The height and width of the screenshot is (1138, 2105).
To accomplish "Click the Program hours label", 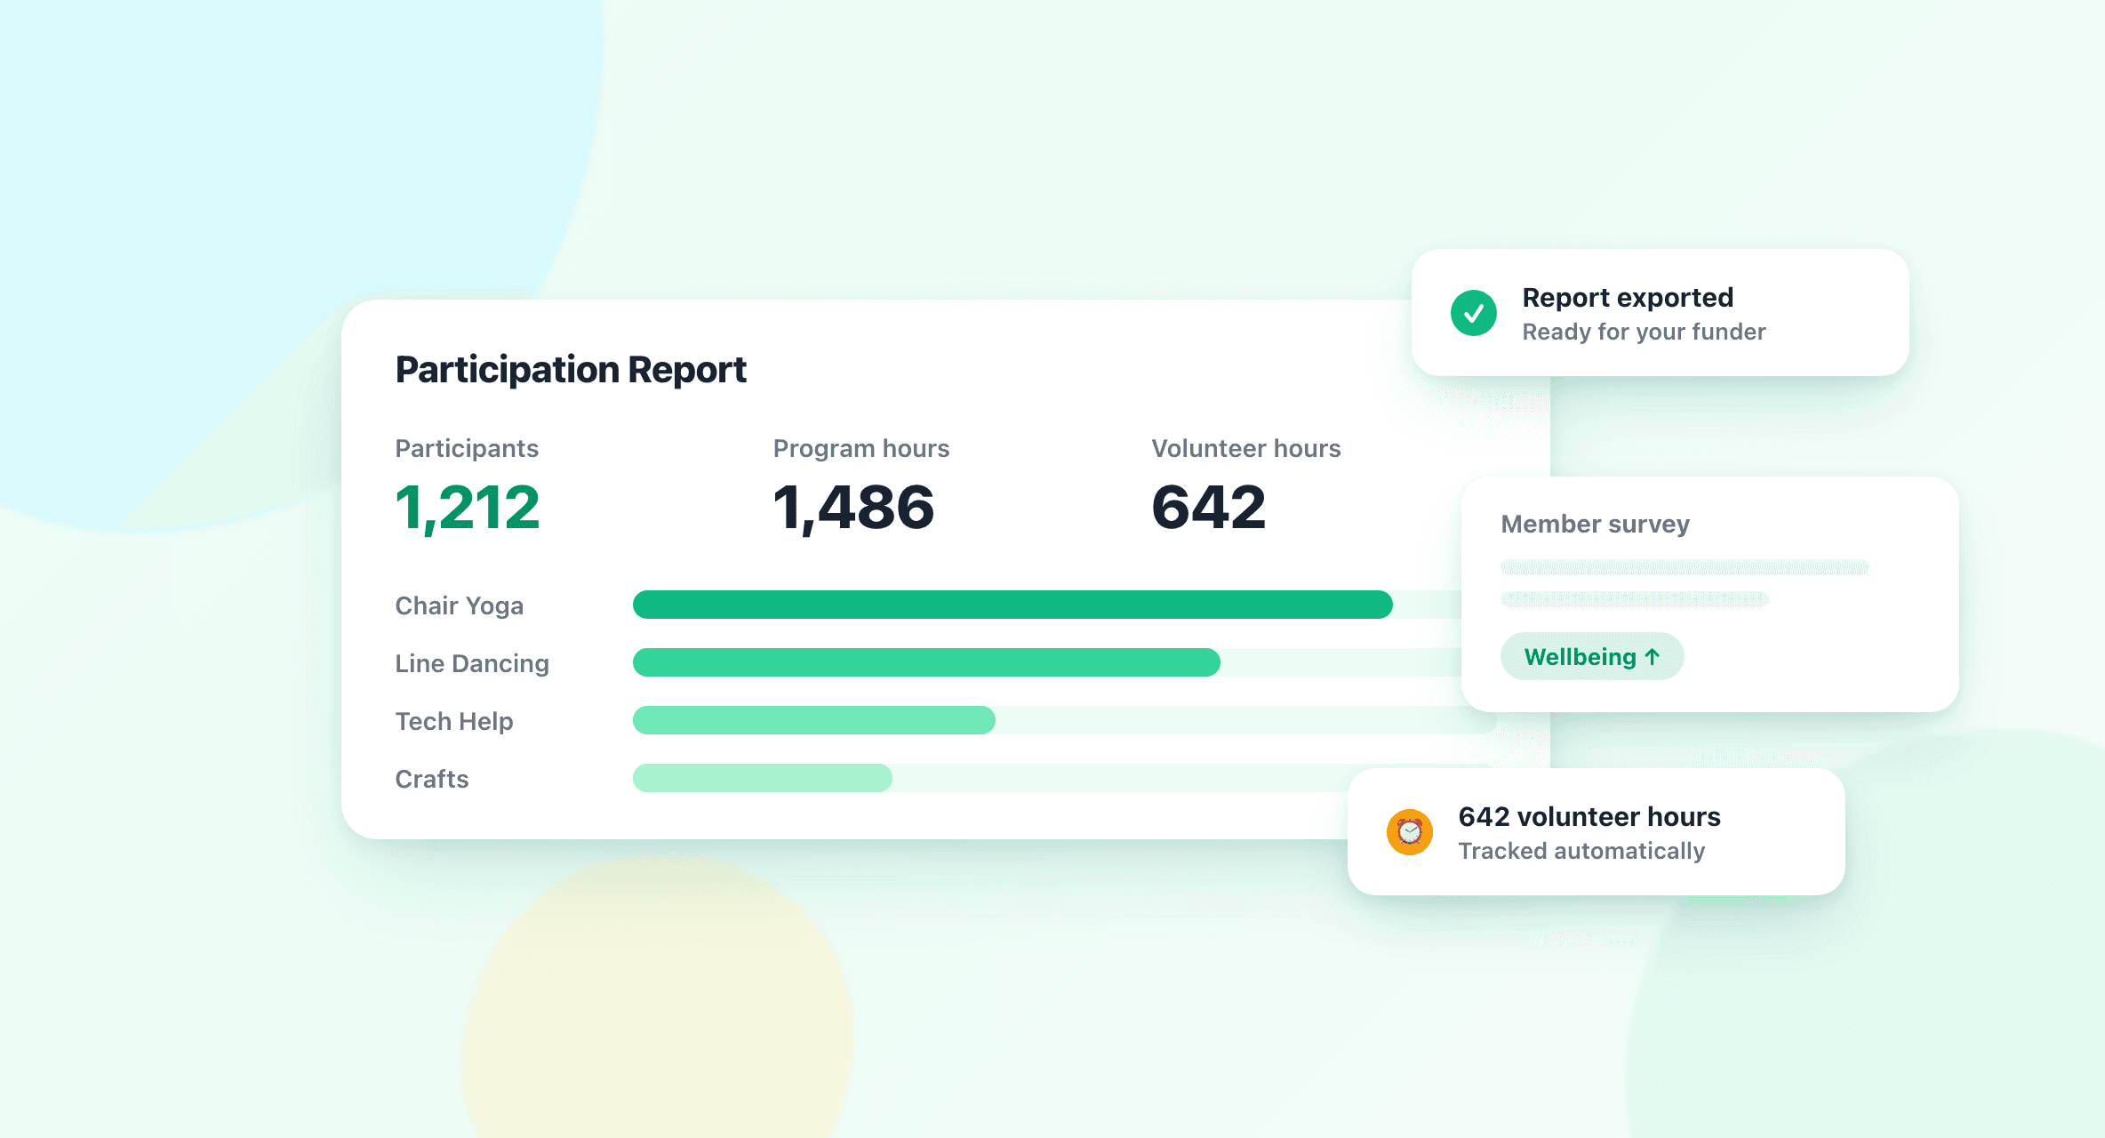I will pos(861,449).
